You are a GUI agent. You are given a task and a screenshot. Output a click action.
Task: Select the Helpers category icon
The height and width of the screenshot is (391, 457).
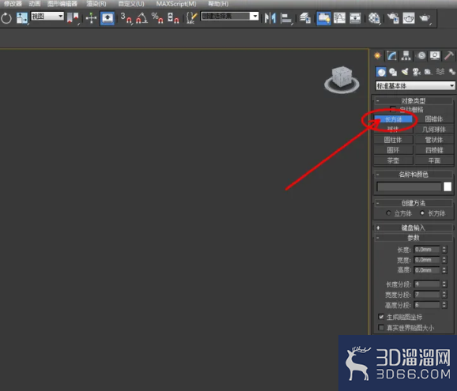pos(429,72)
